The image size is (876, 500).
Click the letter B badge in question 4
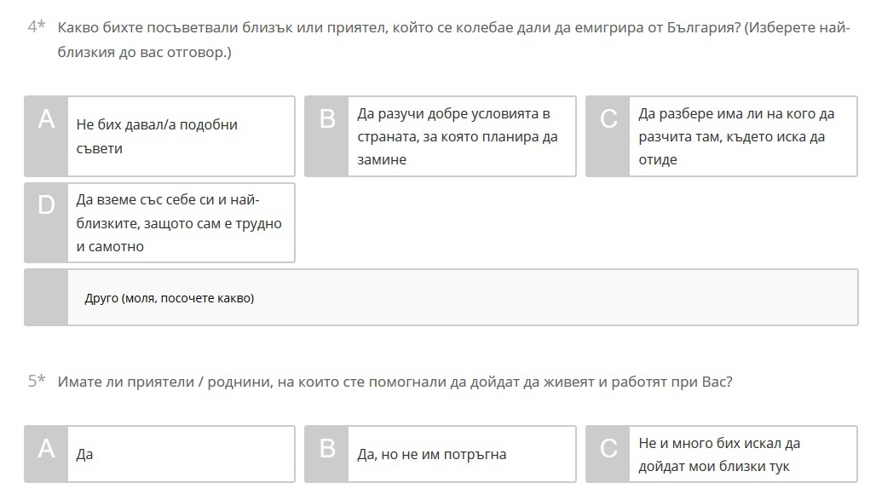327,136
